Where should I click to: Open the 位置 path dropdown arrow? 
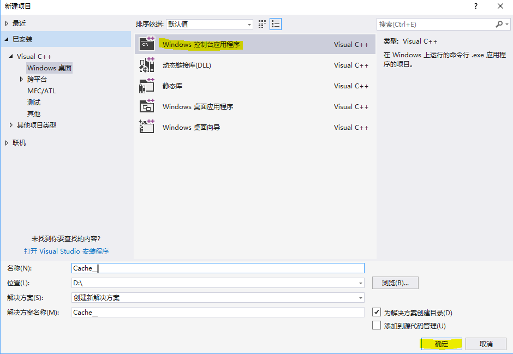click(x=360, y=283)
